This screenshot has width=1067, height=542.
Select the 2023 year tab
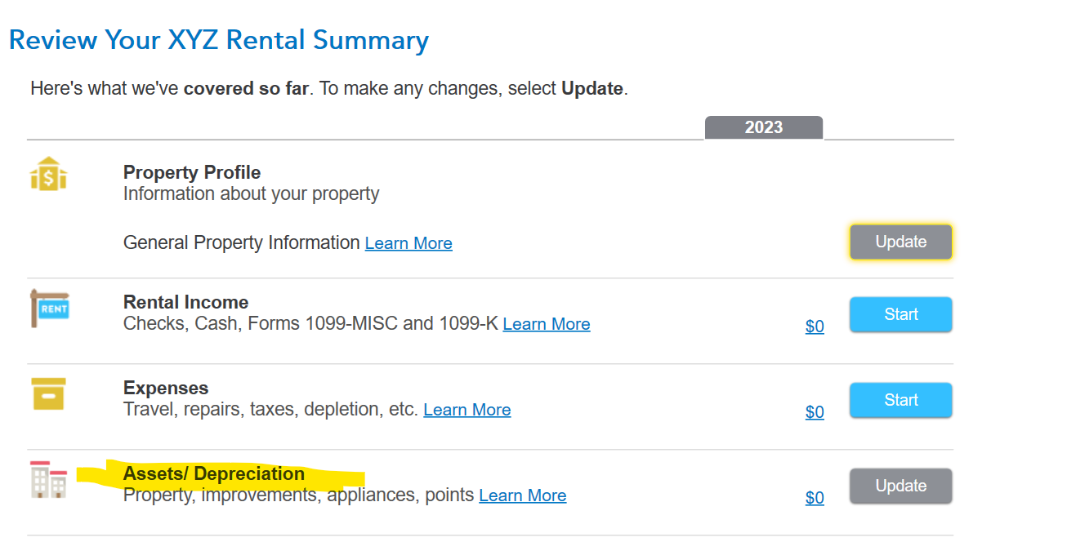coord(763,127)
